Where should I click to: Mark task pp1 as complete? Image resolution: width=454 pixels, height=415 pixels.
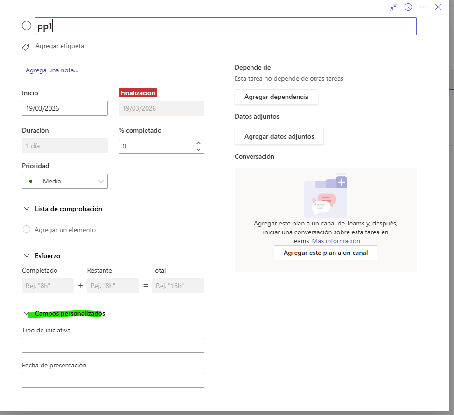click(27, 26)
